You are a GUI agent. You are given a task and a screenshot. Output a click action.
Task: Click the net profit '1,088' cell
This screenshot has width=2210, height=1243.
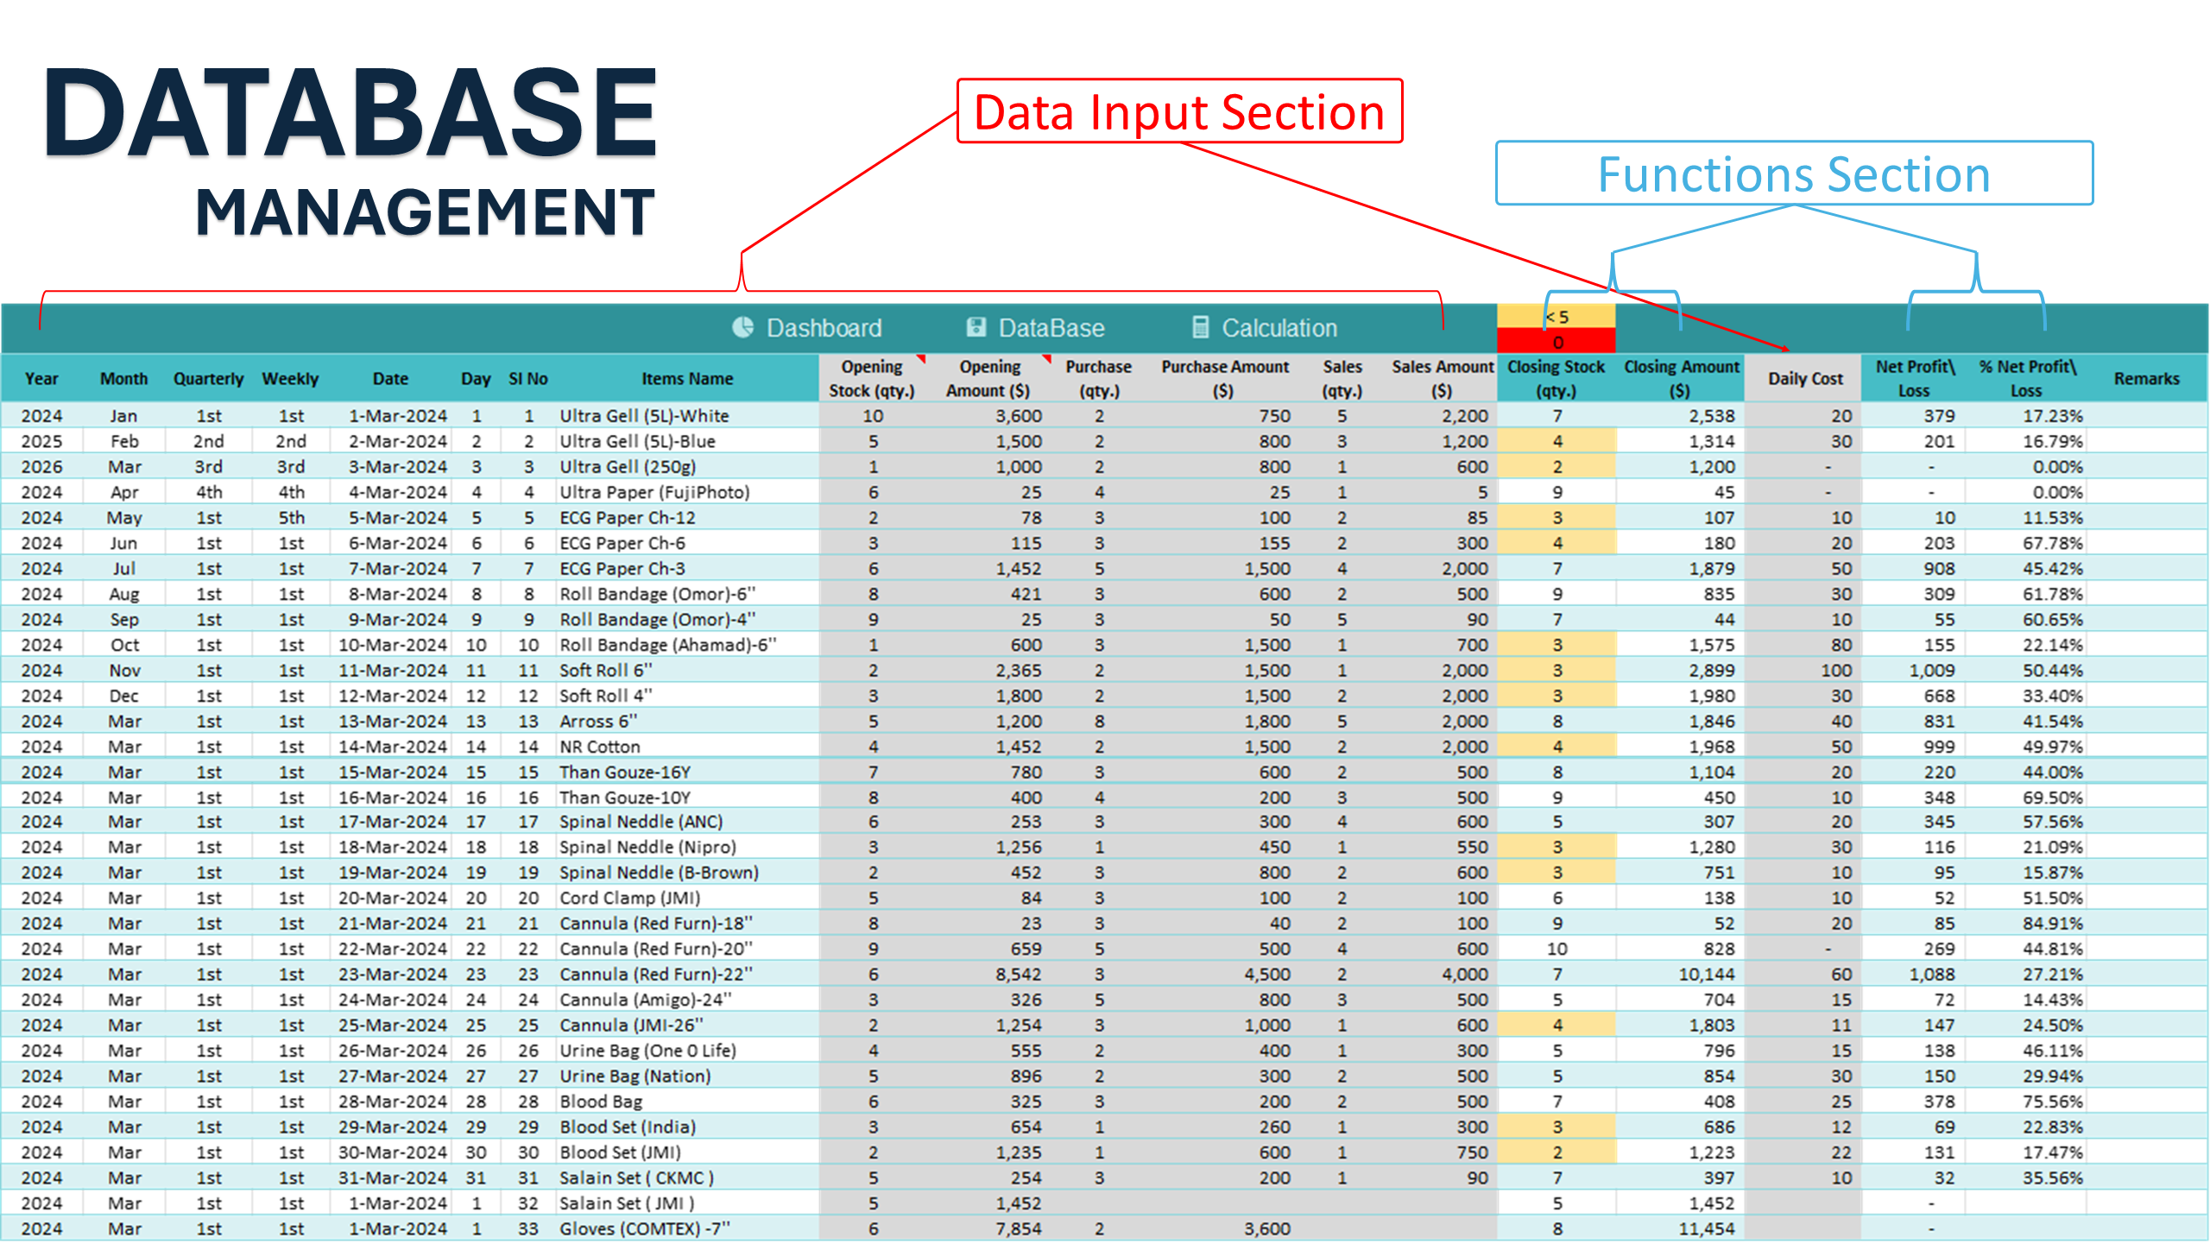point(1914,975)
